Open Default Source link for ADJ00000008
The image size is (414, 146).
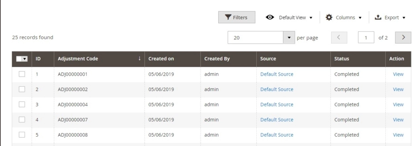pos(277,135)
